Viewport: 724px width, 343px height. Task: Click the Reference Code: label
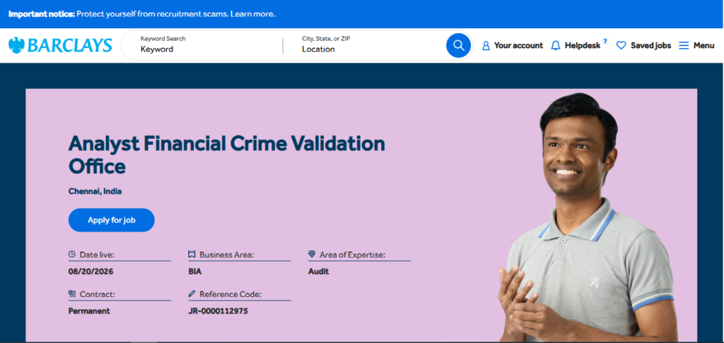(x=230, y=294)
